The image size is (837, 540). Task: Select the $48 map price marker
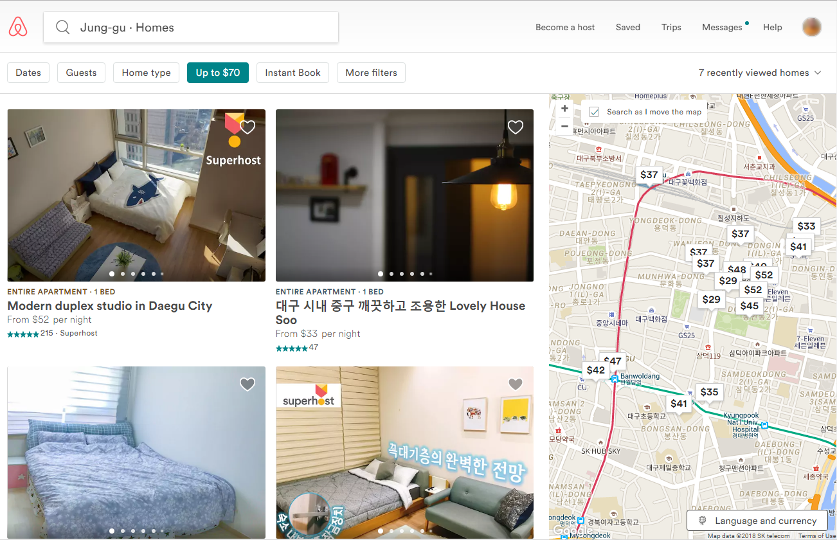(736, 269)
